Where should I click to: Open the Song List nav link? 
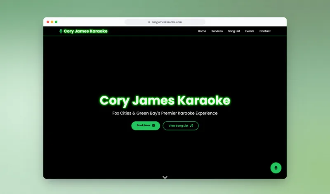pos(234,31)
